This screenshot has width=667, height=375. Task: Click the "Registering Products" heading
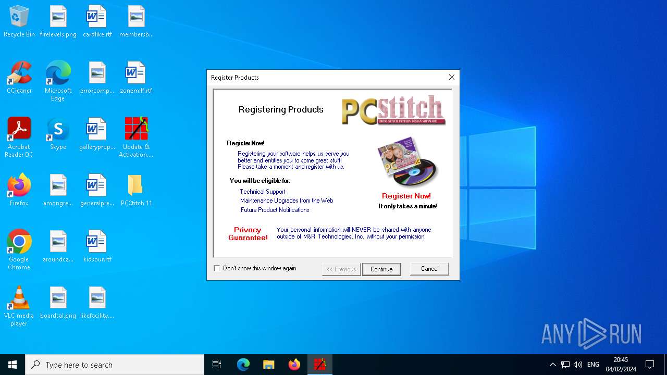point(281,109)
